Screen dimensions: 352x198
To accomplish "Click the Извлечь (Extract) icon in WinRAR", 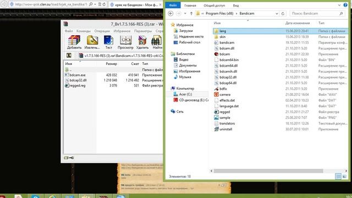I will pyautogui.click(x=92, y=42).
